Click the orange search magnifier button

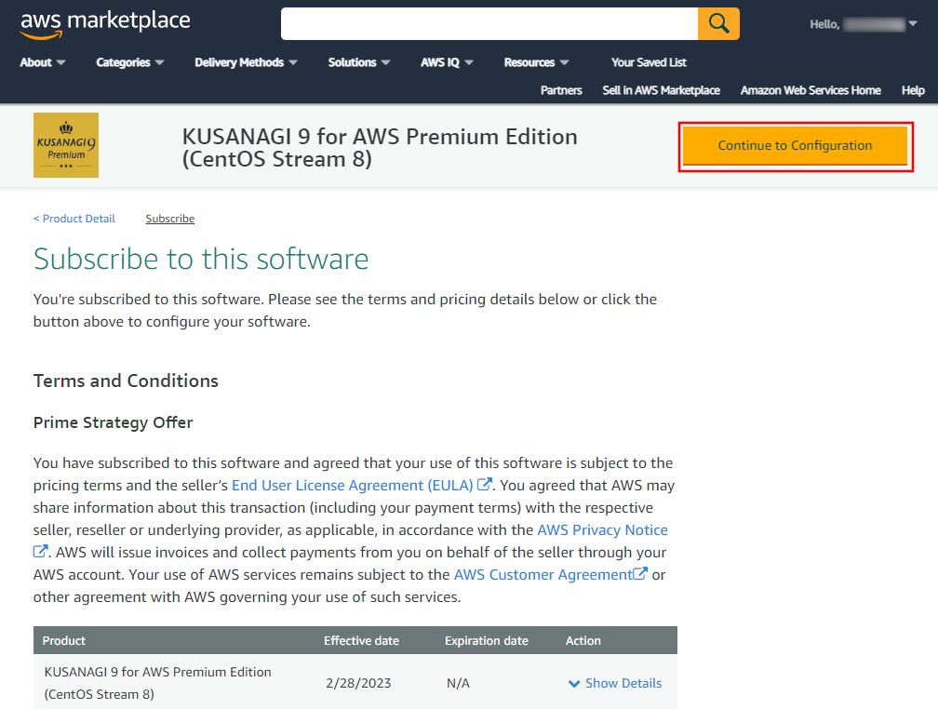tap(718, 24)
